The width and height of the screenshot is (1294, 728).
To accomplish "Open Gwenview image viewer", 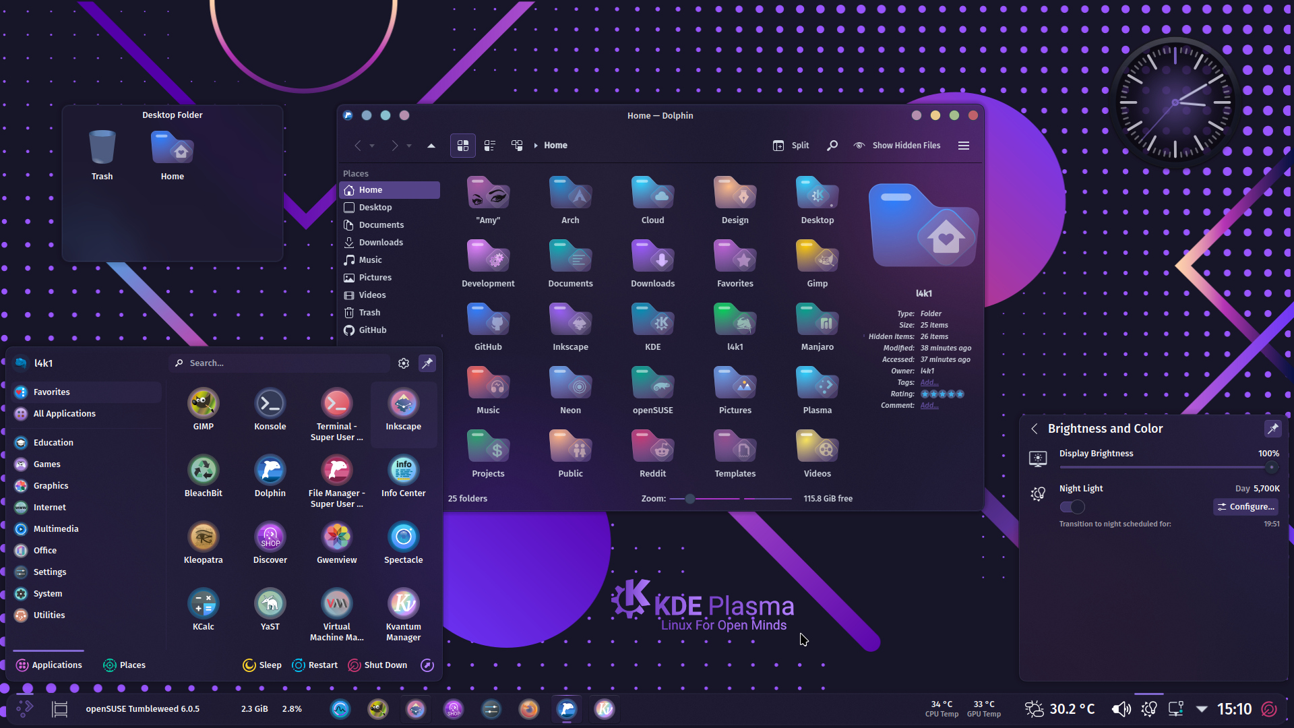I will [336, 543].
